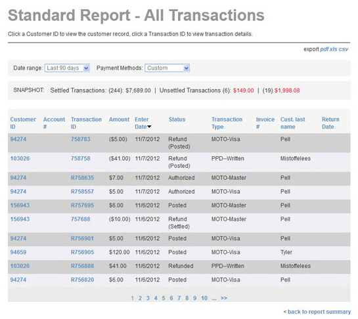This screenshot has width=358, height=319.
Task: Open transaction 757688 details
Action: click(x=80, y=219)
